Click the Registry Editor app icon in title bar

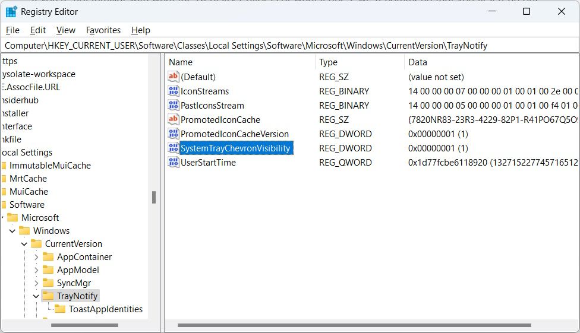[x=11, y=12]
